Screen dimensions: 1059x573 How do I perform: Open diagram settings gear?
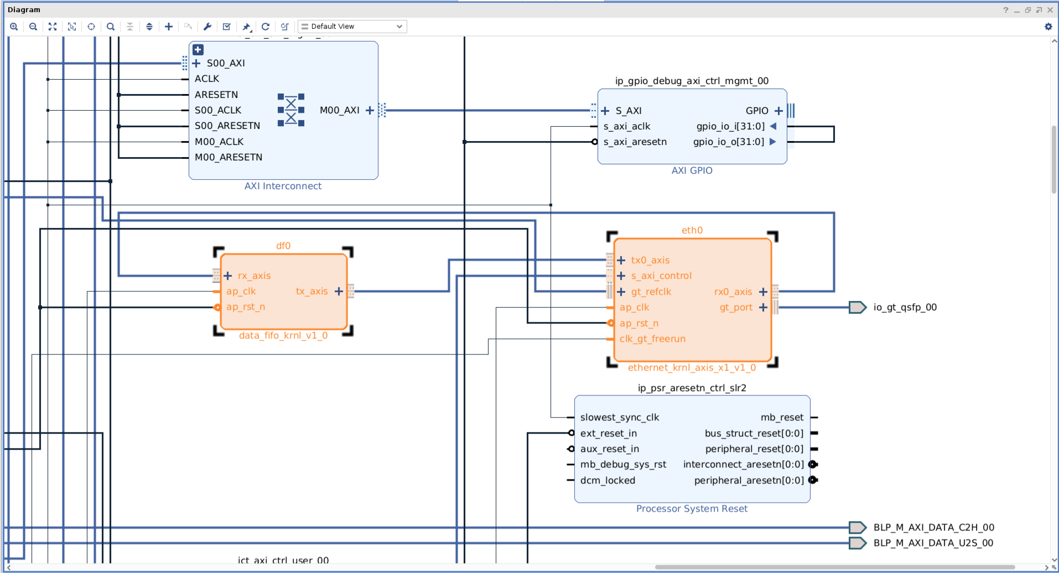click(x=1048, y=27)
